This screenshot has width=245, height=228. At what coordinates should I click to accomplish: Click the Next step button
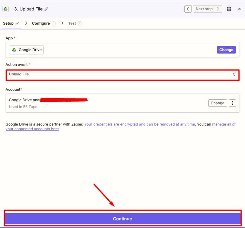(207, 9)
